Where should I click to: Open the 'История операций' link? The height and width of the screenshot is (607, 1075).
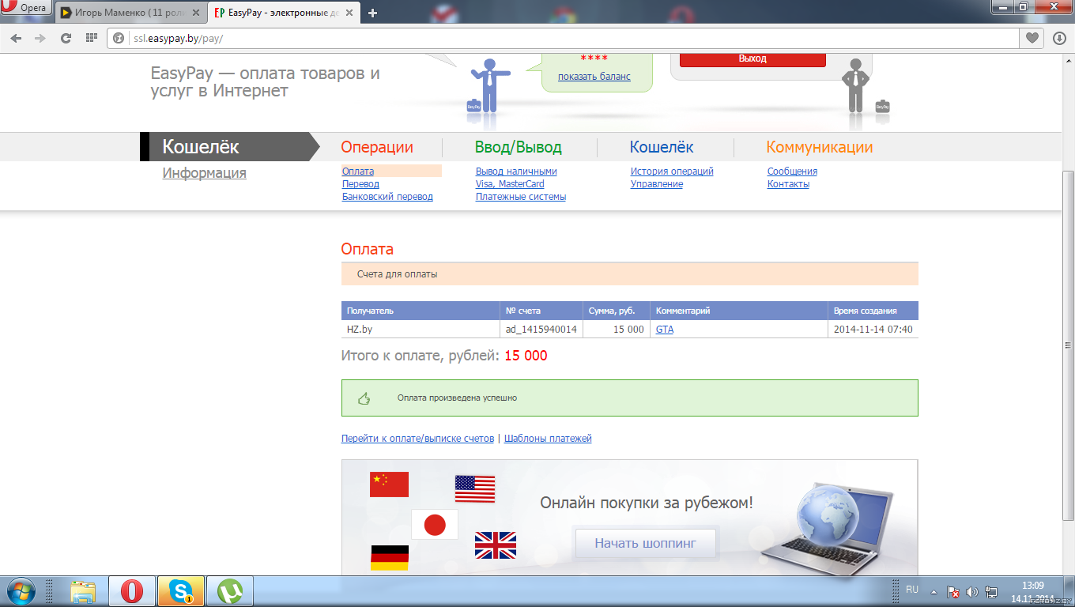click(672, 172)
